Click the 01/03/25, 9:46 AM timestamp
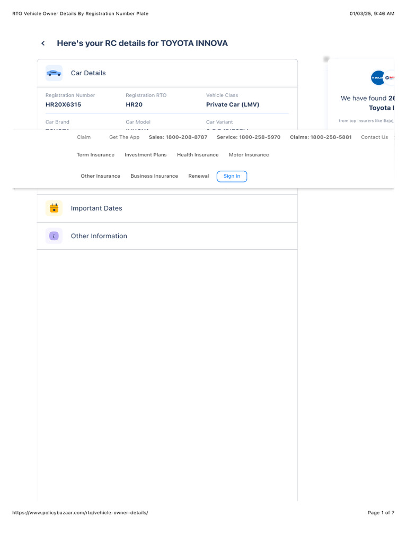The image size is (407, 543). point(372,13)
